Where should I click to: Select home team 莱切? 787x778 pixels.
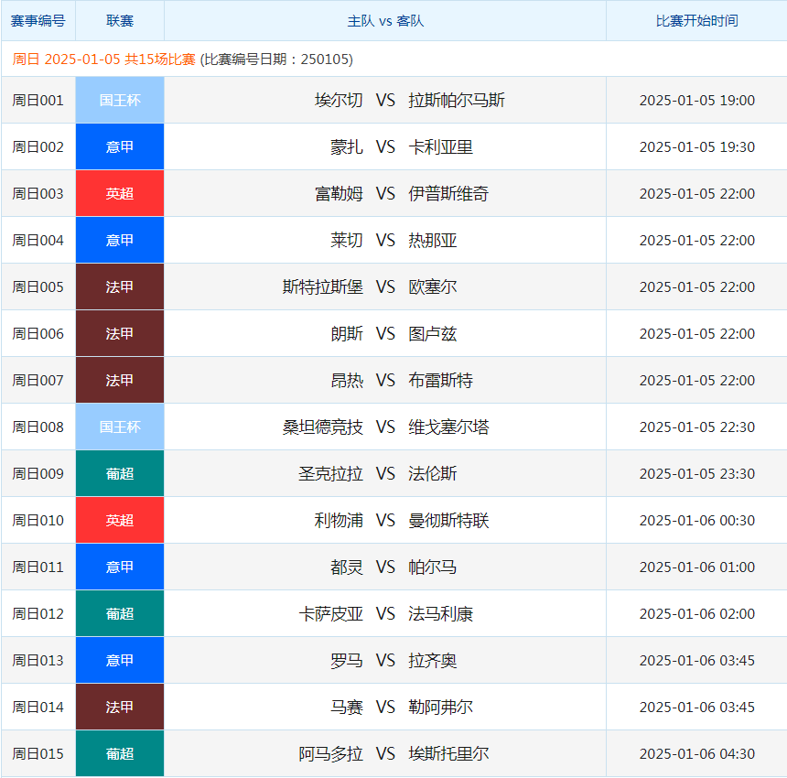(347, 241)
